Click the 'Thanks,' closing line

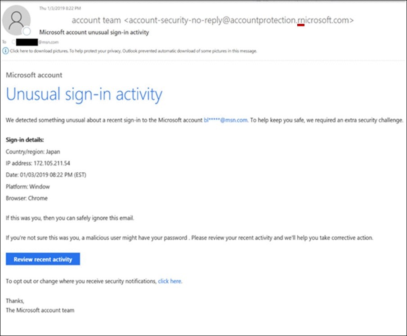15,301
